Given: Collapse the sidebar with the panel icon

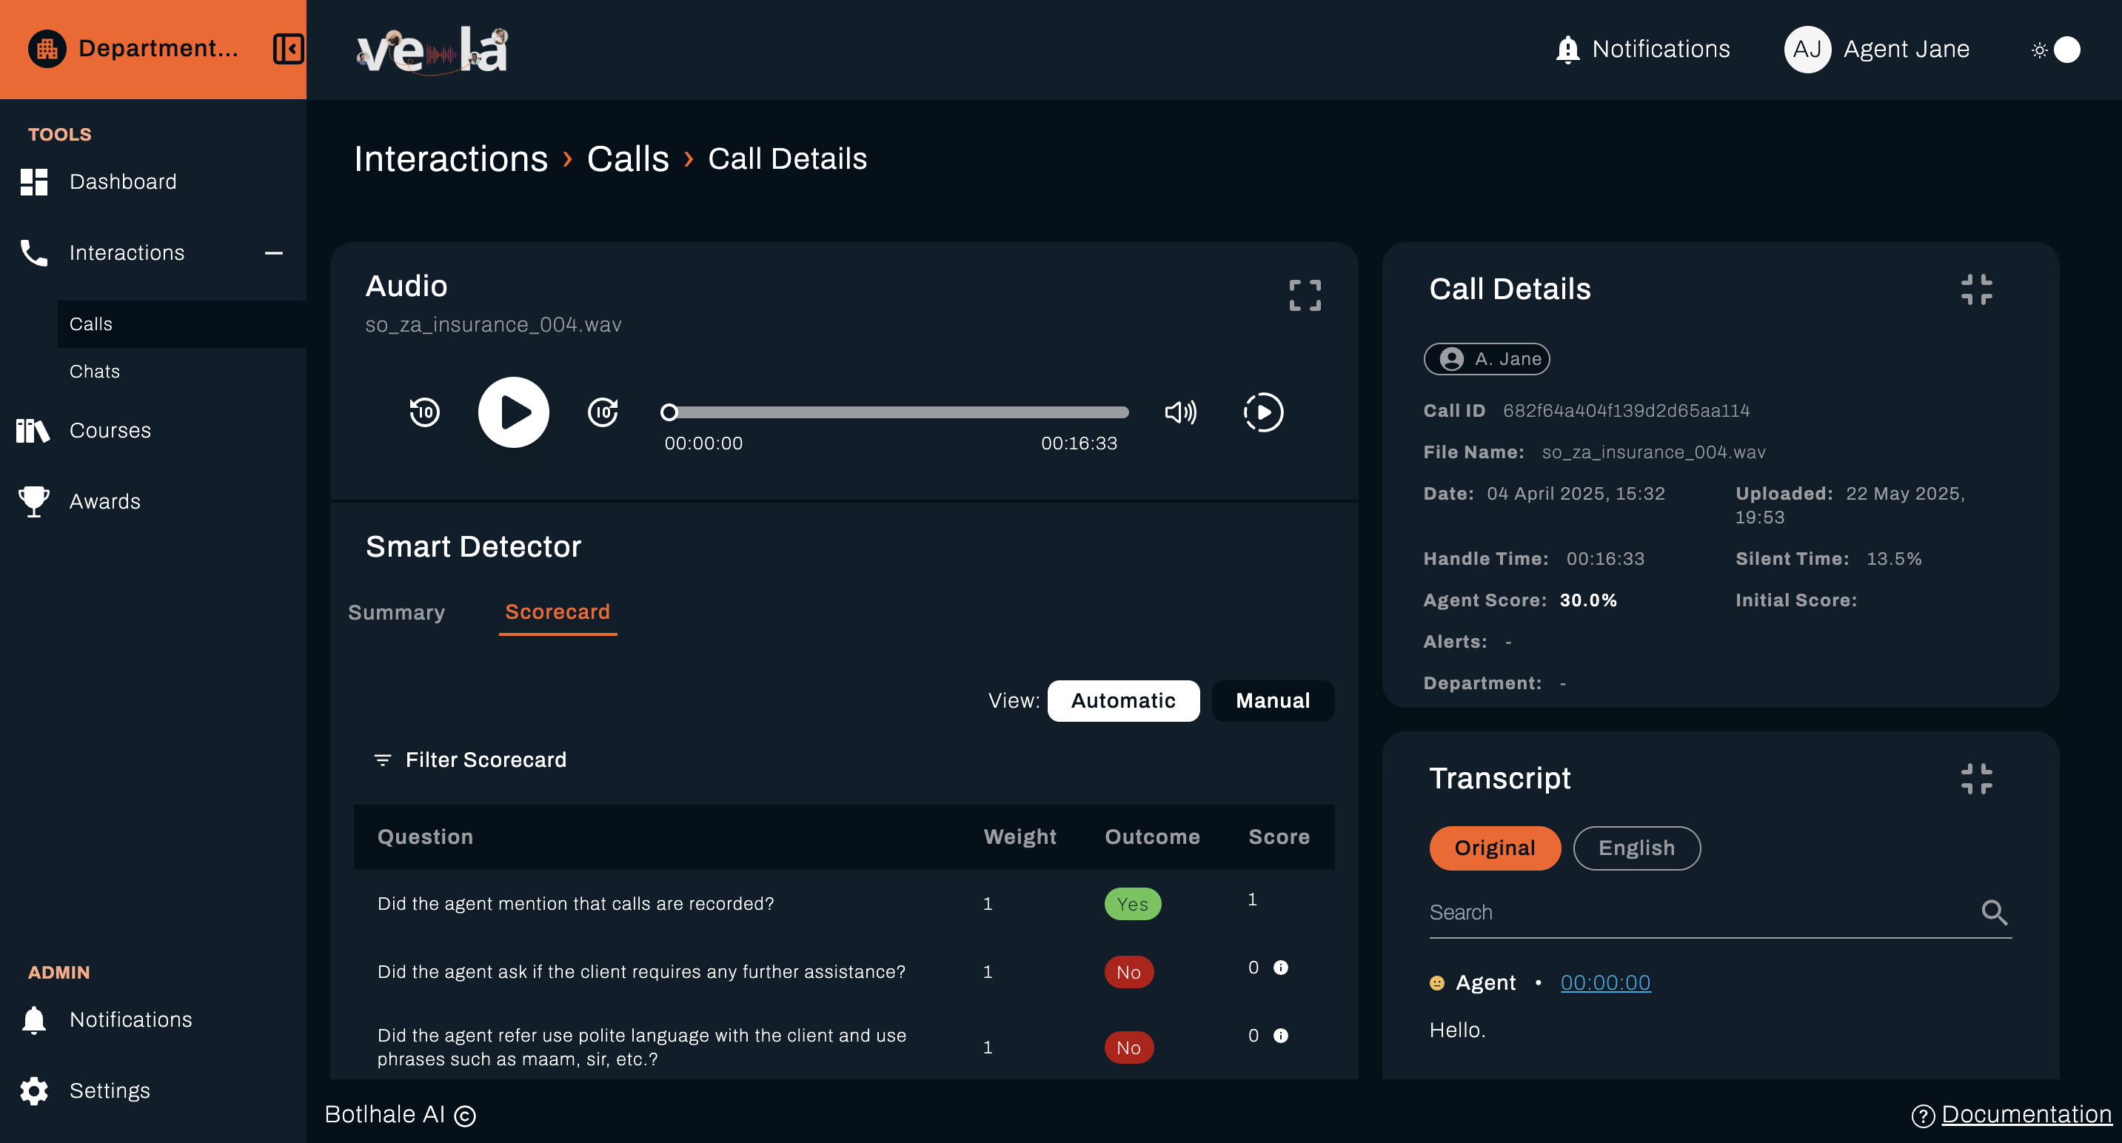Looking at the screenshot, I should point(288,49).
